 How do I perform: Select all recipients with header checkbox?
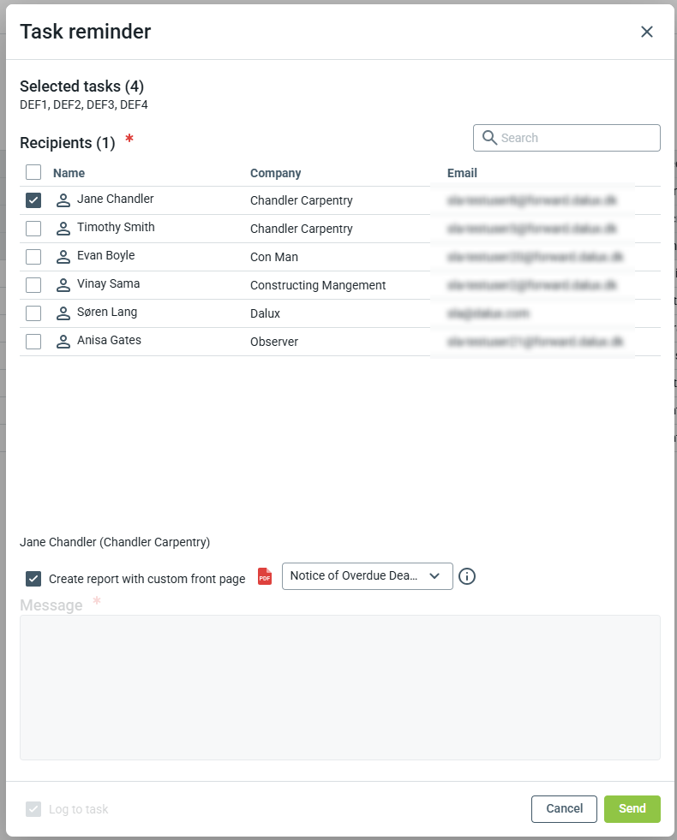pyautogui.click(x=33, y=172)
